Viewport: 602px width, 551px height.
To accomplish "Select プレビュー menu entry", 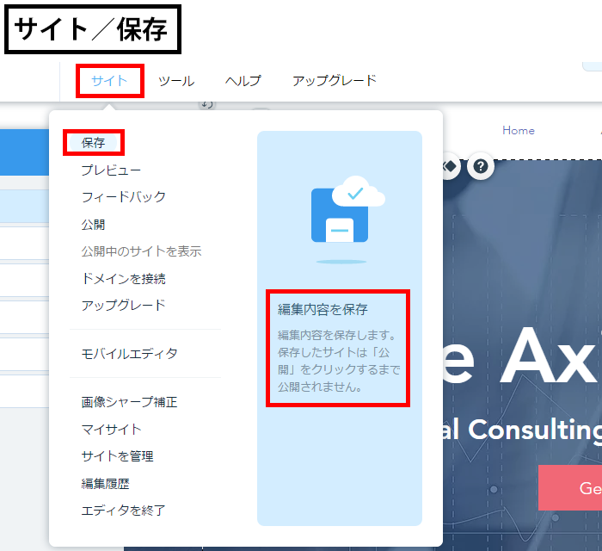I will tap(111, 170).
